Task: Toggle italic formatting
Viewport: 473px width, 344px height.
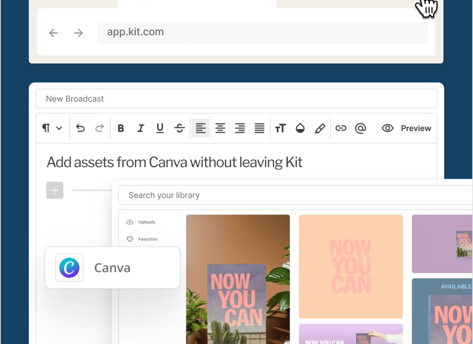Action: [x=140, y=128]
